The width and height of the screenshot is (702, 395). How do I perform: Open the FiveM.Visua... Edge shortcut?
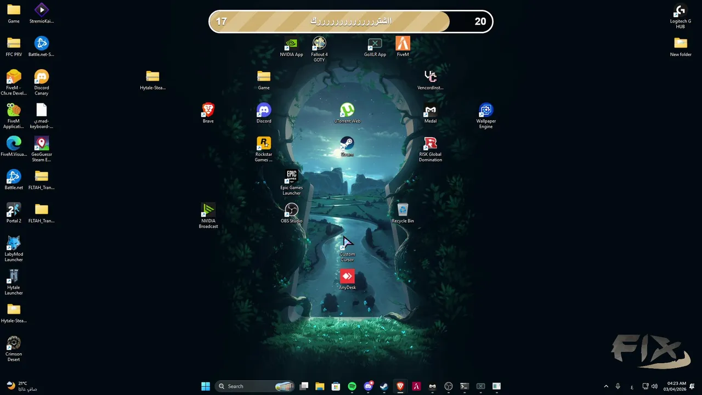(14, 146)
